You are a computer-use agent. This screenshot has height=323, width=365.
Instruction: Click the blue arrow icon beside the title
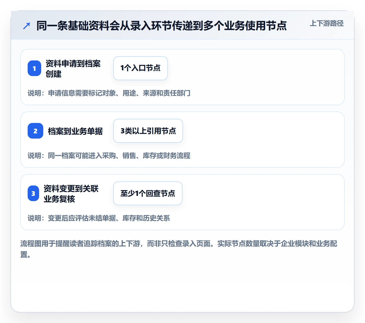(27, 26)
